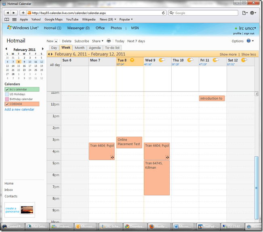
Task: Expand the Popular bookmarks dropdown
Action: click(126, 19)
